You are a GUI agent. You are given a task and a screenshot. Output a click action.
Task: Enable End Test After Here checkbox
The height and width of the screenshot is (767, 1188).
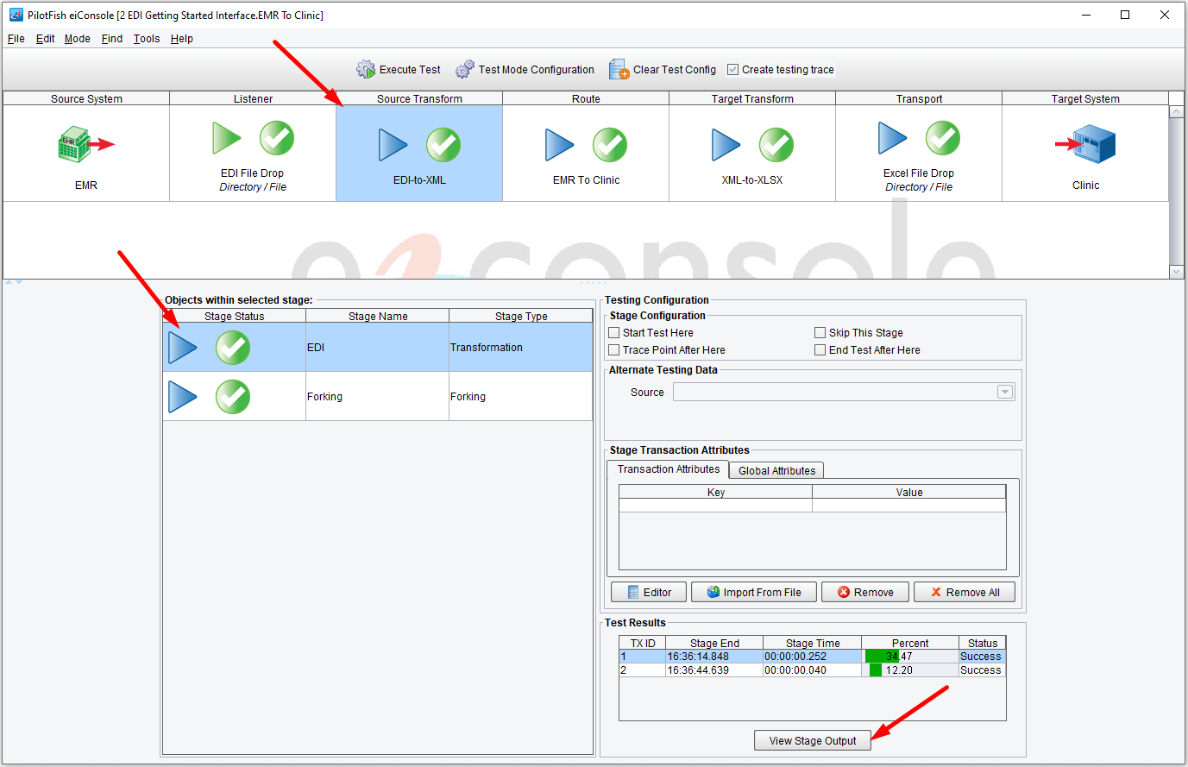(820, 350)
